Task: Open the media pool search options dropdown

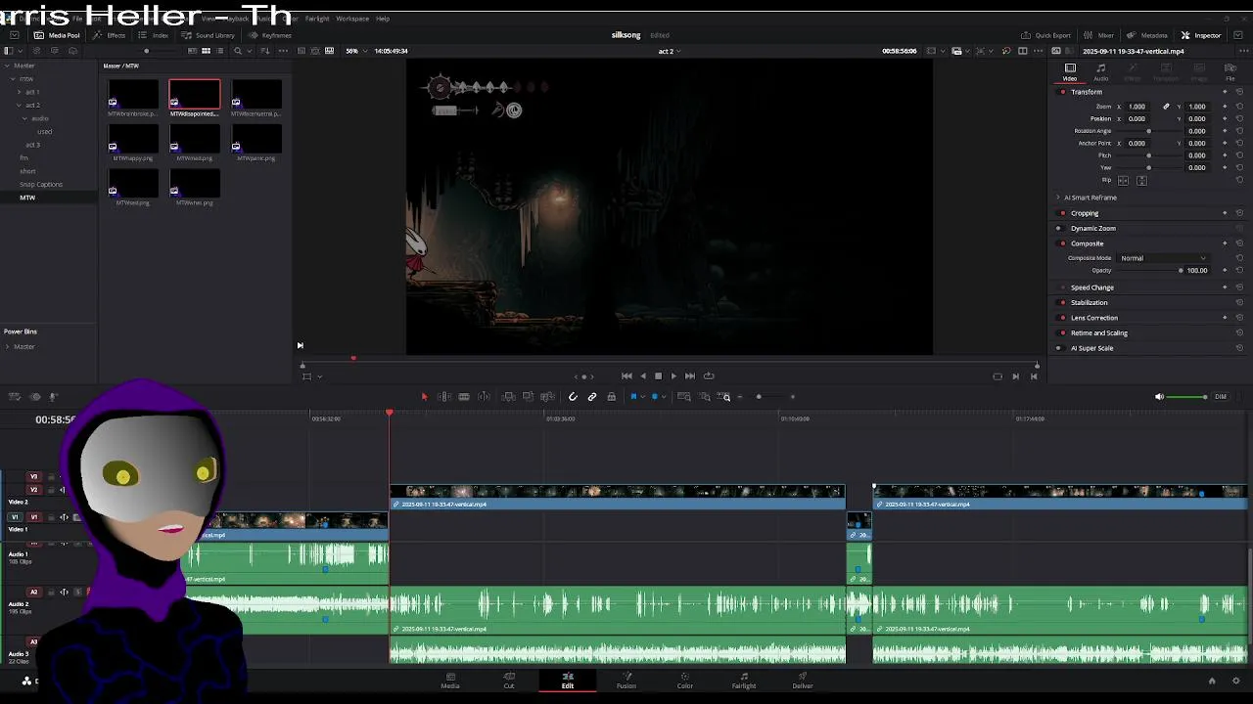Action: 249,51
